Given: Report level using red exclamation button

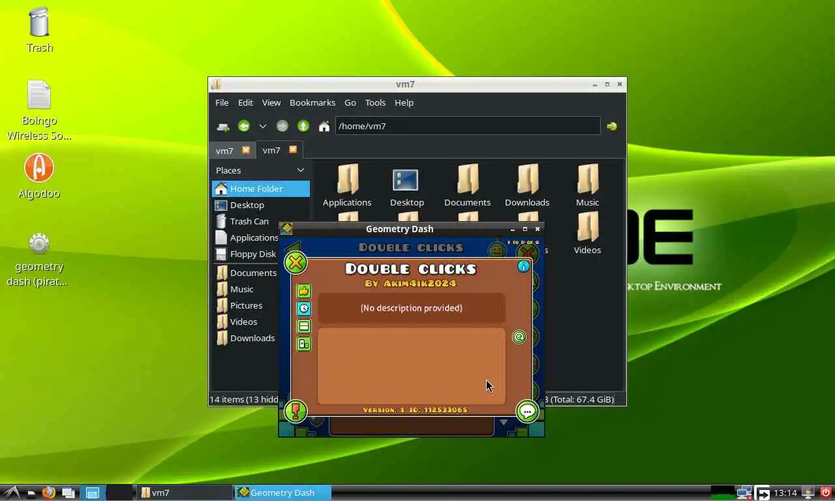Looking at the screenshot, I should 296,411.
